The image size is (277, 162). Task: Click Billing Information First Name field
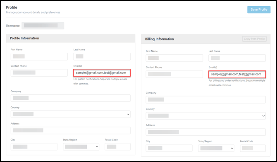pos(174,58)
